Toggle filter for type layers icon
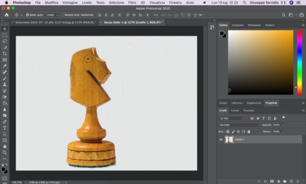The height and width of the screenshot is (184, 306). pyautogui.click(x=263, y=118)
